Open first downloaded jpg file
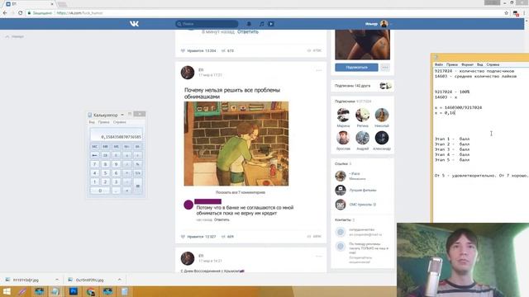This screenshot has width=529, height=297. click(x=26, y=280)
